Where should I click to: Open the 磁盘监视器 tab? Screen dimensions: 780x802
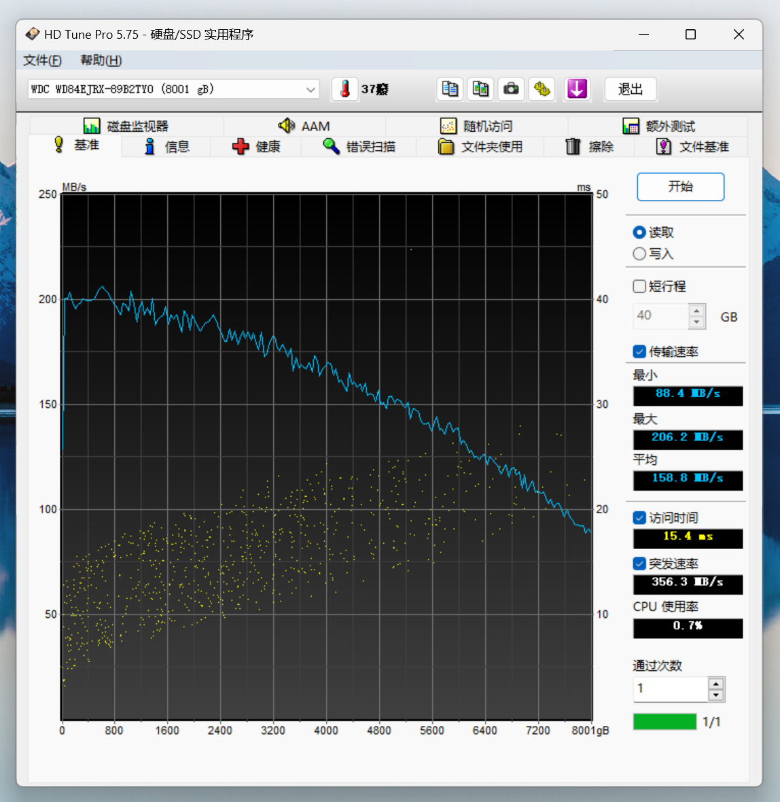[x=126, y=126]
